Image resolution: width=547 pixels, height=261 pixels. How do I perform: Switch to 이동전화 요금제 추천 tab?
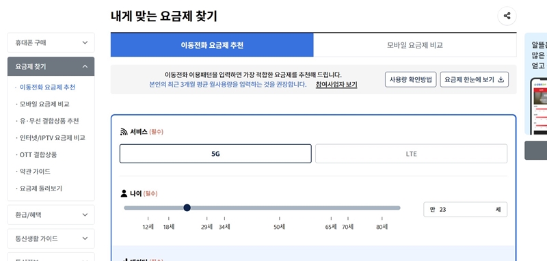click(212, 45)
